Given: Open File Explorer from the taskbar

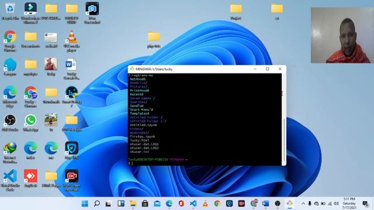Looking at the screenshot, I should tap(133, 204).
